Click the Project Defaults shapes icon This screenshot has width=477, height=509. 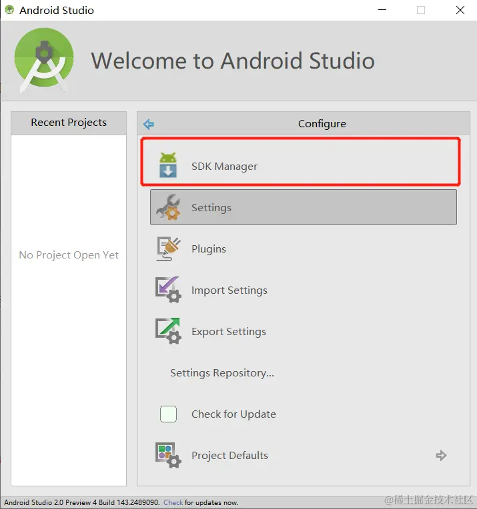[x=168, y=455]
